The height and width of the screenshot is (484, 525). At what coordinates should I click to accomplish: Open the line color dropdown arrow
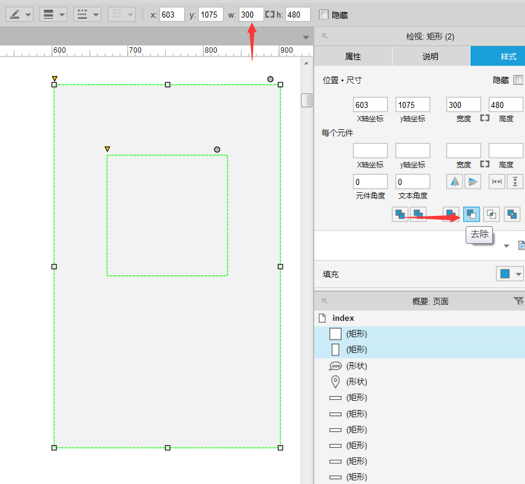click(28, 15)
